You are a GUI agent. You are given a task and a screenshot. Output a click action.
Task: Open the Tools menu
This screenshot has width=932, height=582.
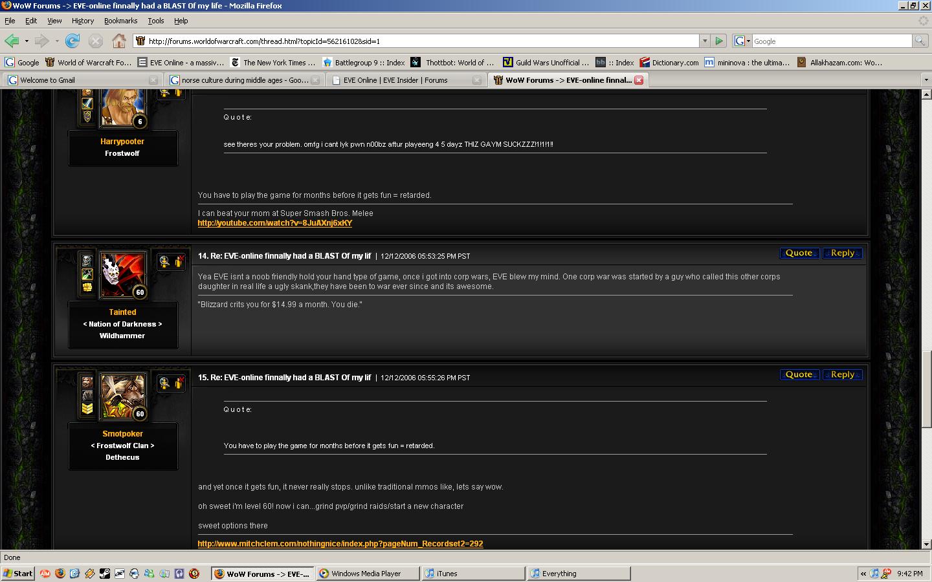[x=156, y=21]
